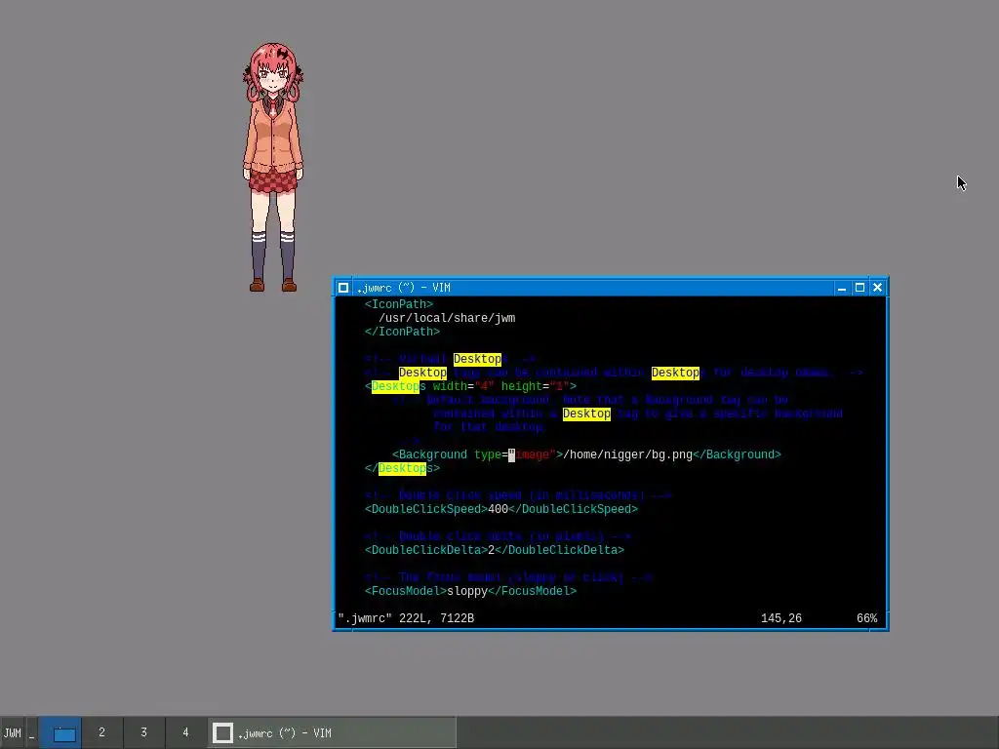
Task: Close the .jwmrc VIM window
Action: [877, 288]
